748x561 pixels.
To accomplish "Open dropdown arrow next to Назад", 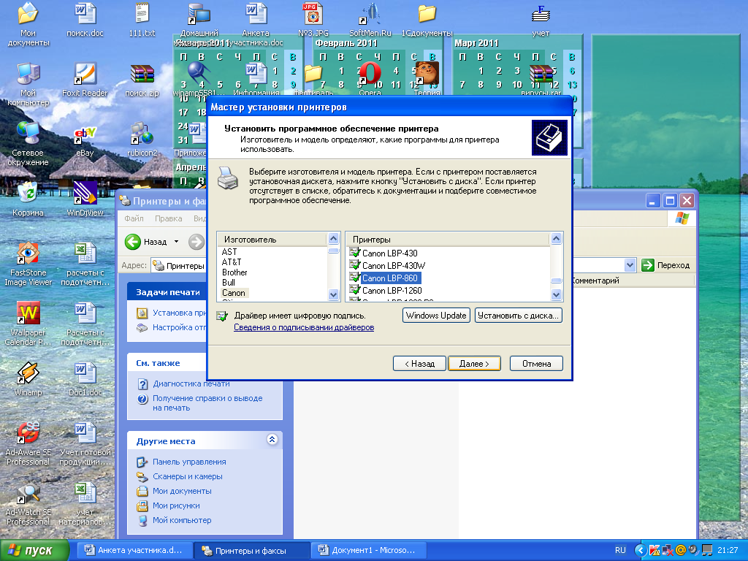I will coord(177,242).
